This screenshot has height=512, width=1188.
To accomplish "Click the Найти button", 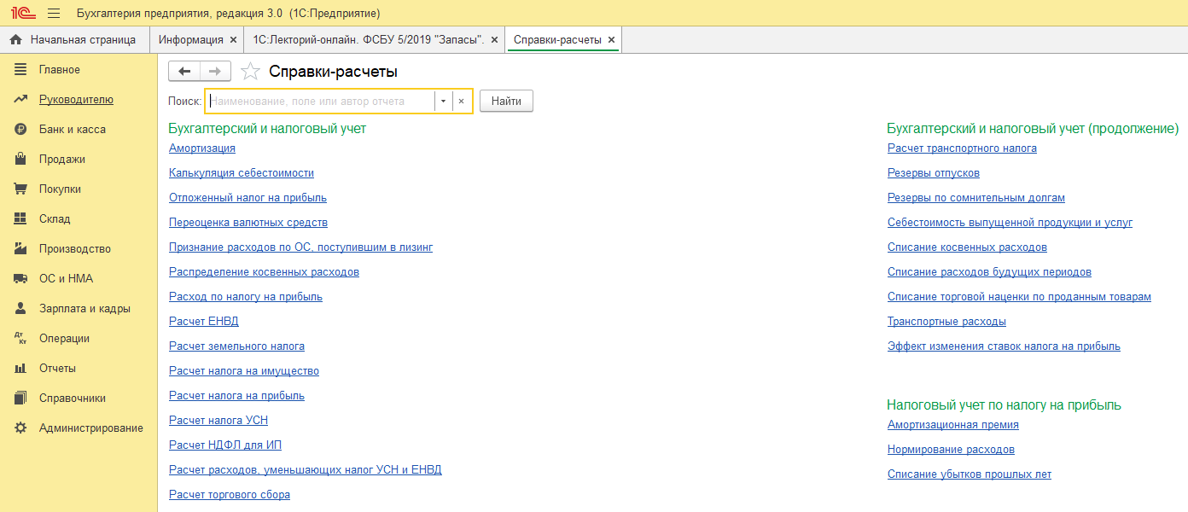I will tap(506, 102).
